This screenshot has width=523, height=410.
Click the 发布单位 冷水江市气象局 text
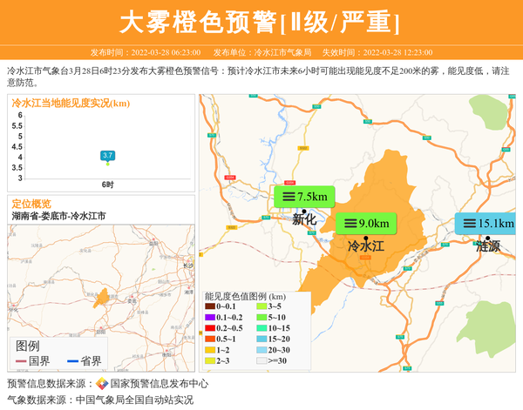[262, 52]
